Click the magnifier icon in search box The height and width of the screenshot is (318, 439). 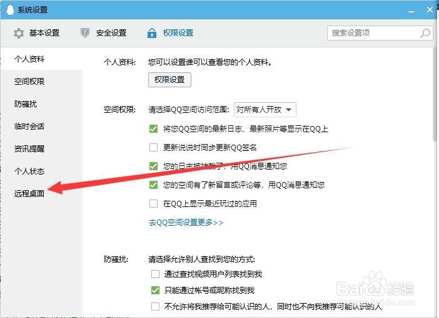[425, 33]
